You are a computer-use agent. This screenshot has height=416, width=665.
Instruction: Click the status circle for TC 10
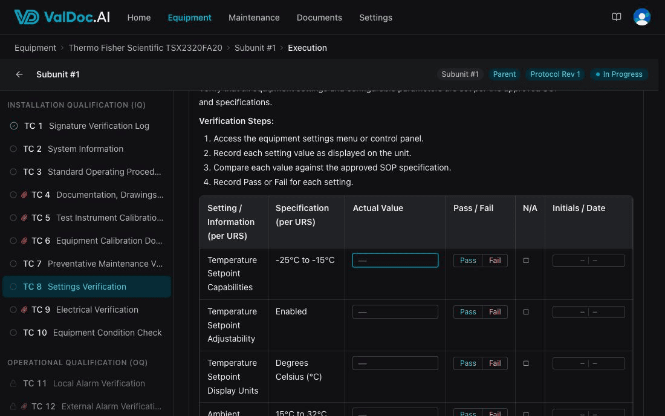(13, 333)
